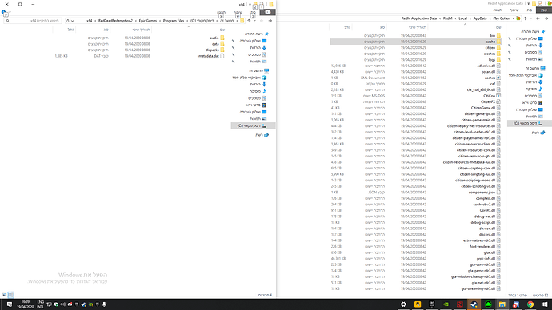552x310 pixels.
Task: Open Music folder in x64 window sidebar
Action: (258, 91)
